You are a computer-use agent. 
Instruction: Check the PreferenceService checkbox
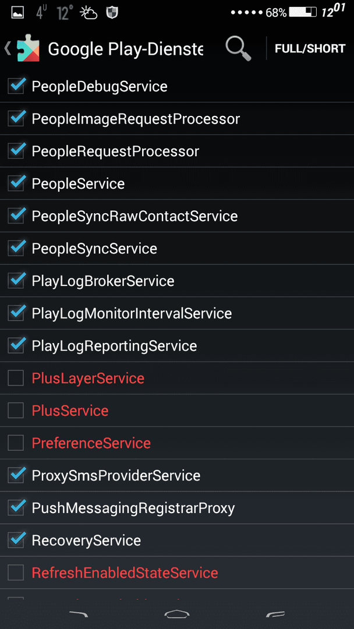(x=16, y=443)
